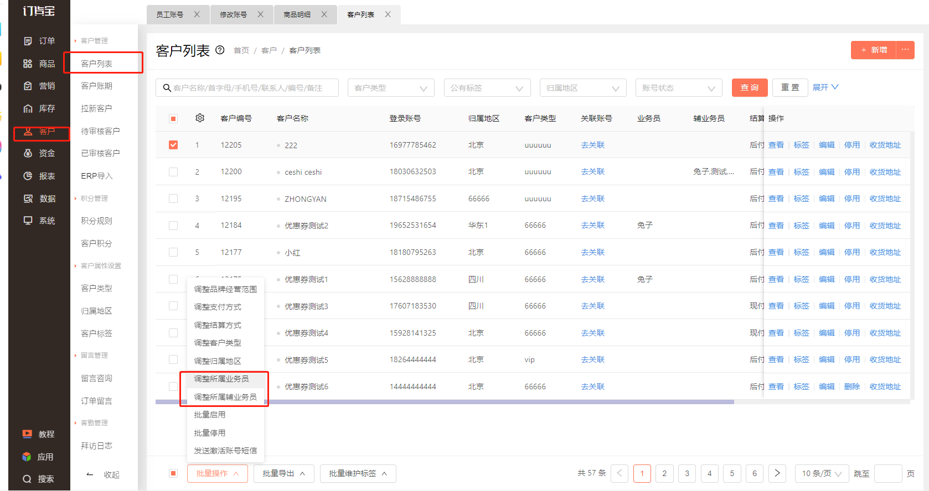Choose 调整所属业务员 from batch menu
The height and width of the screenshot is (491, 929).
225,379
